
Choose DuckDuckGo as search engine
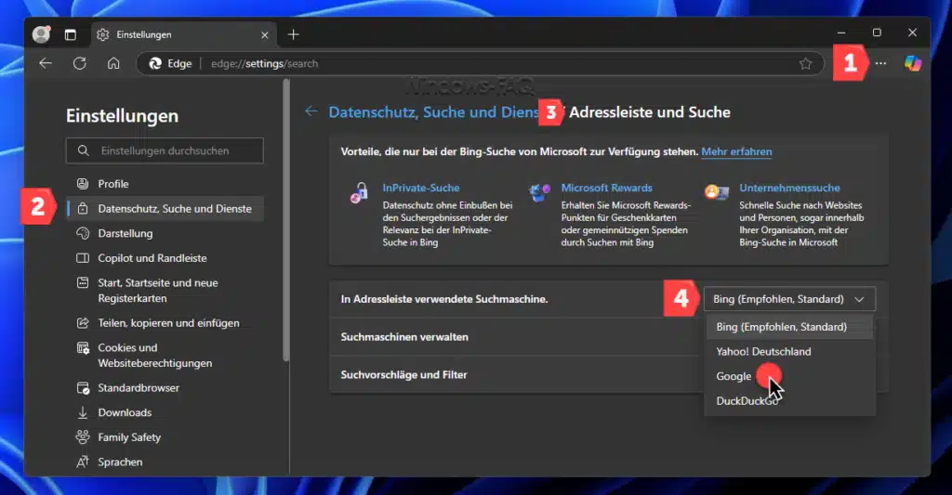(789, 401)
